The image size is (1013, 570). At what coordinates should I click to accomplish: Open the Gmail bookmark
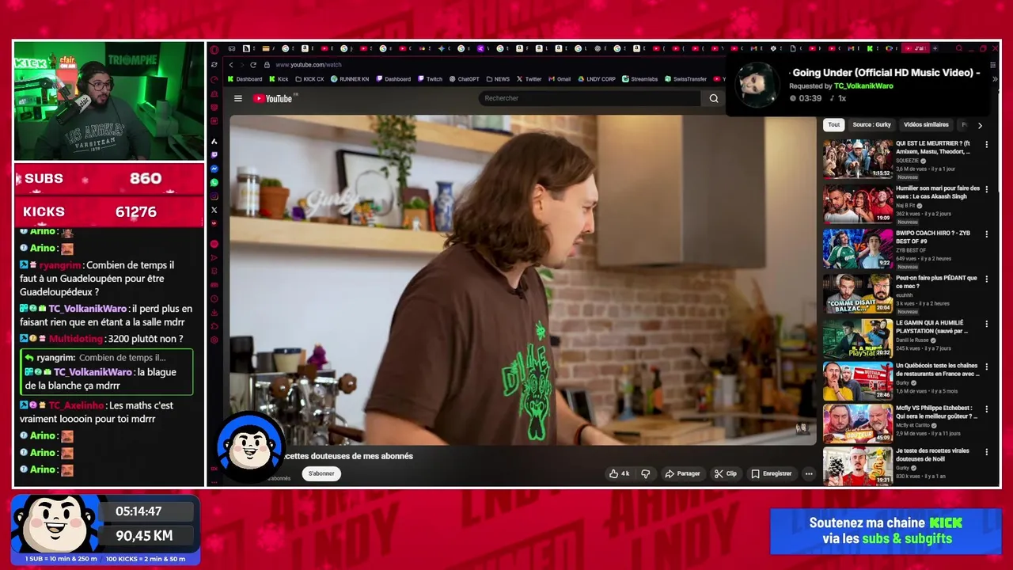[x=560, y=79]
